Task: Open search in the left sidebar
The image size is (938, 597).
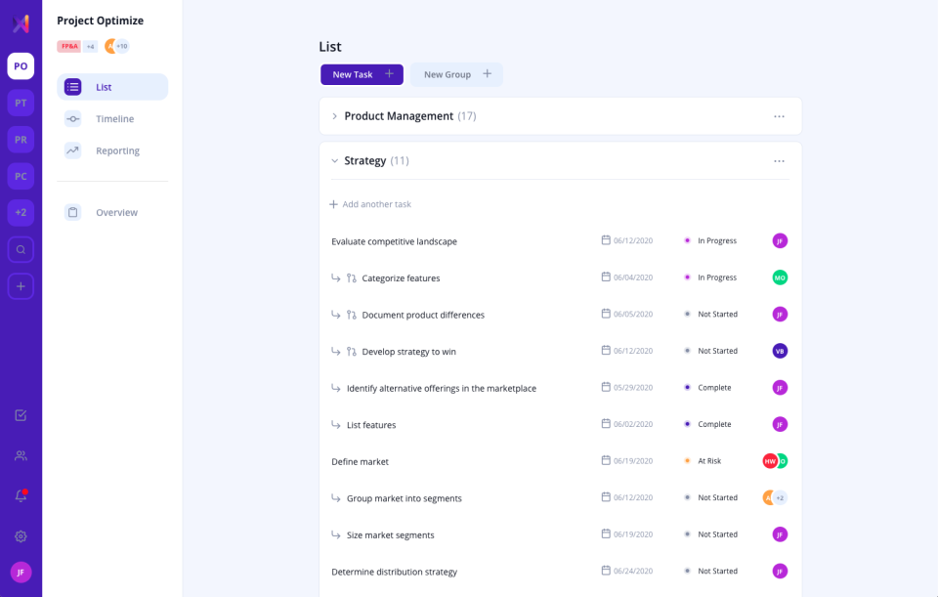Action: coord(21,249)
